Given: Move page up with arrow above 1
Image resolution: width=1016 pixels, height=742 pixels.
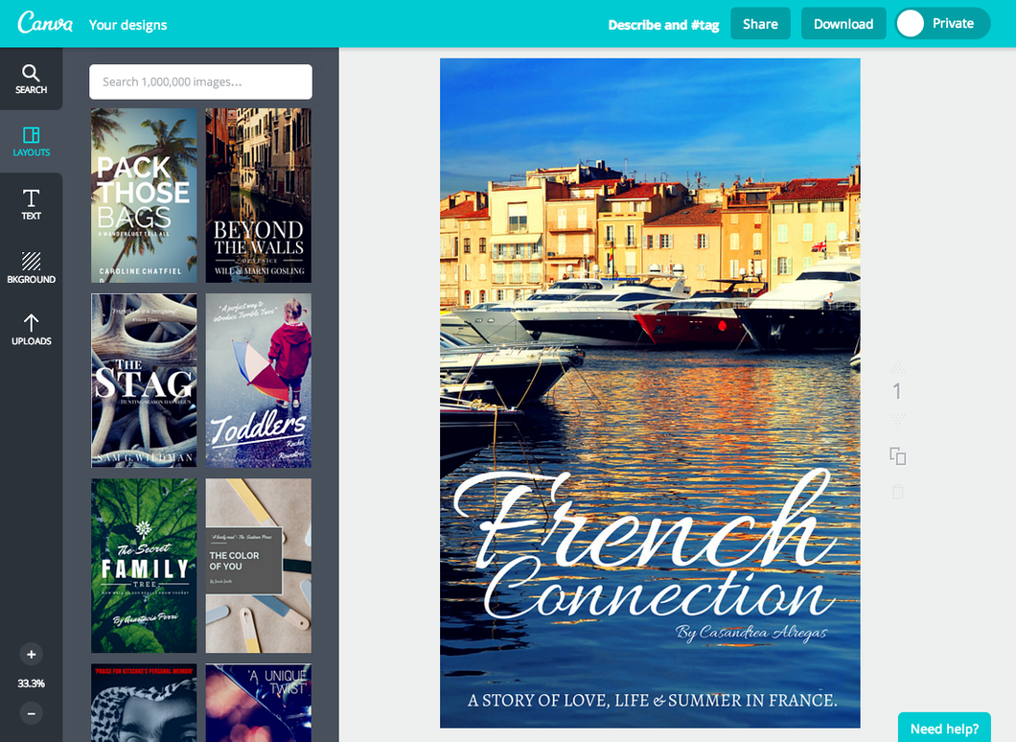Looking at the screenshot, I should pos(897,367).
